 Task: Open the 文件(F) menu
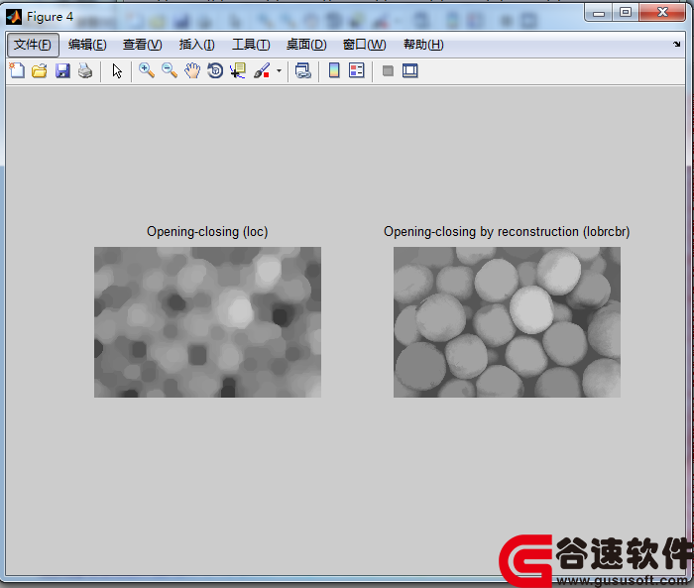33,45
